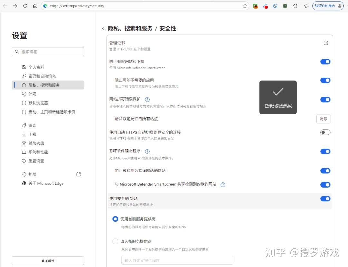
Task: Toggle 使用安全的 DNS switch
Action: tap(325, 198)
